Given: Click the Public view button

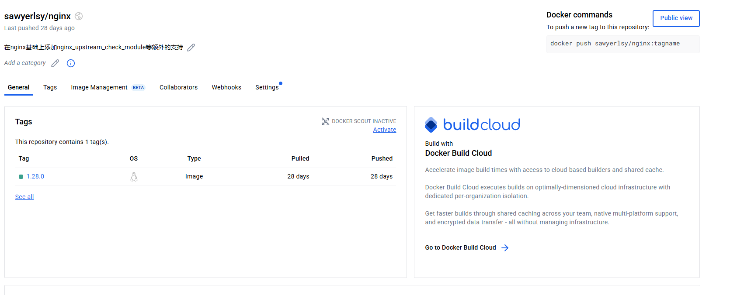Looking at the screenshot, I should [x=676, y=18].
